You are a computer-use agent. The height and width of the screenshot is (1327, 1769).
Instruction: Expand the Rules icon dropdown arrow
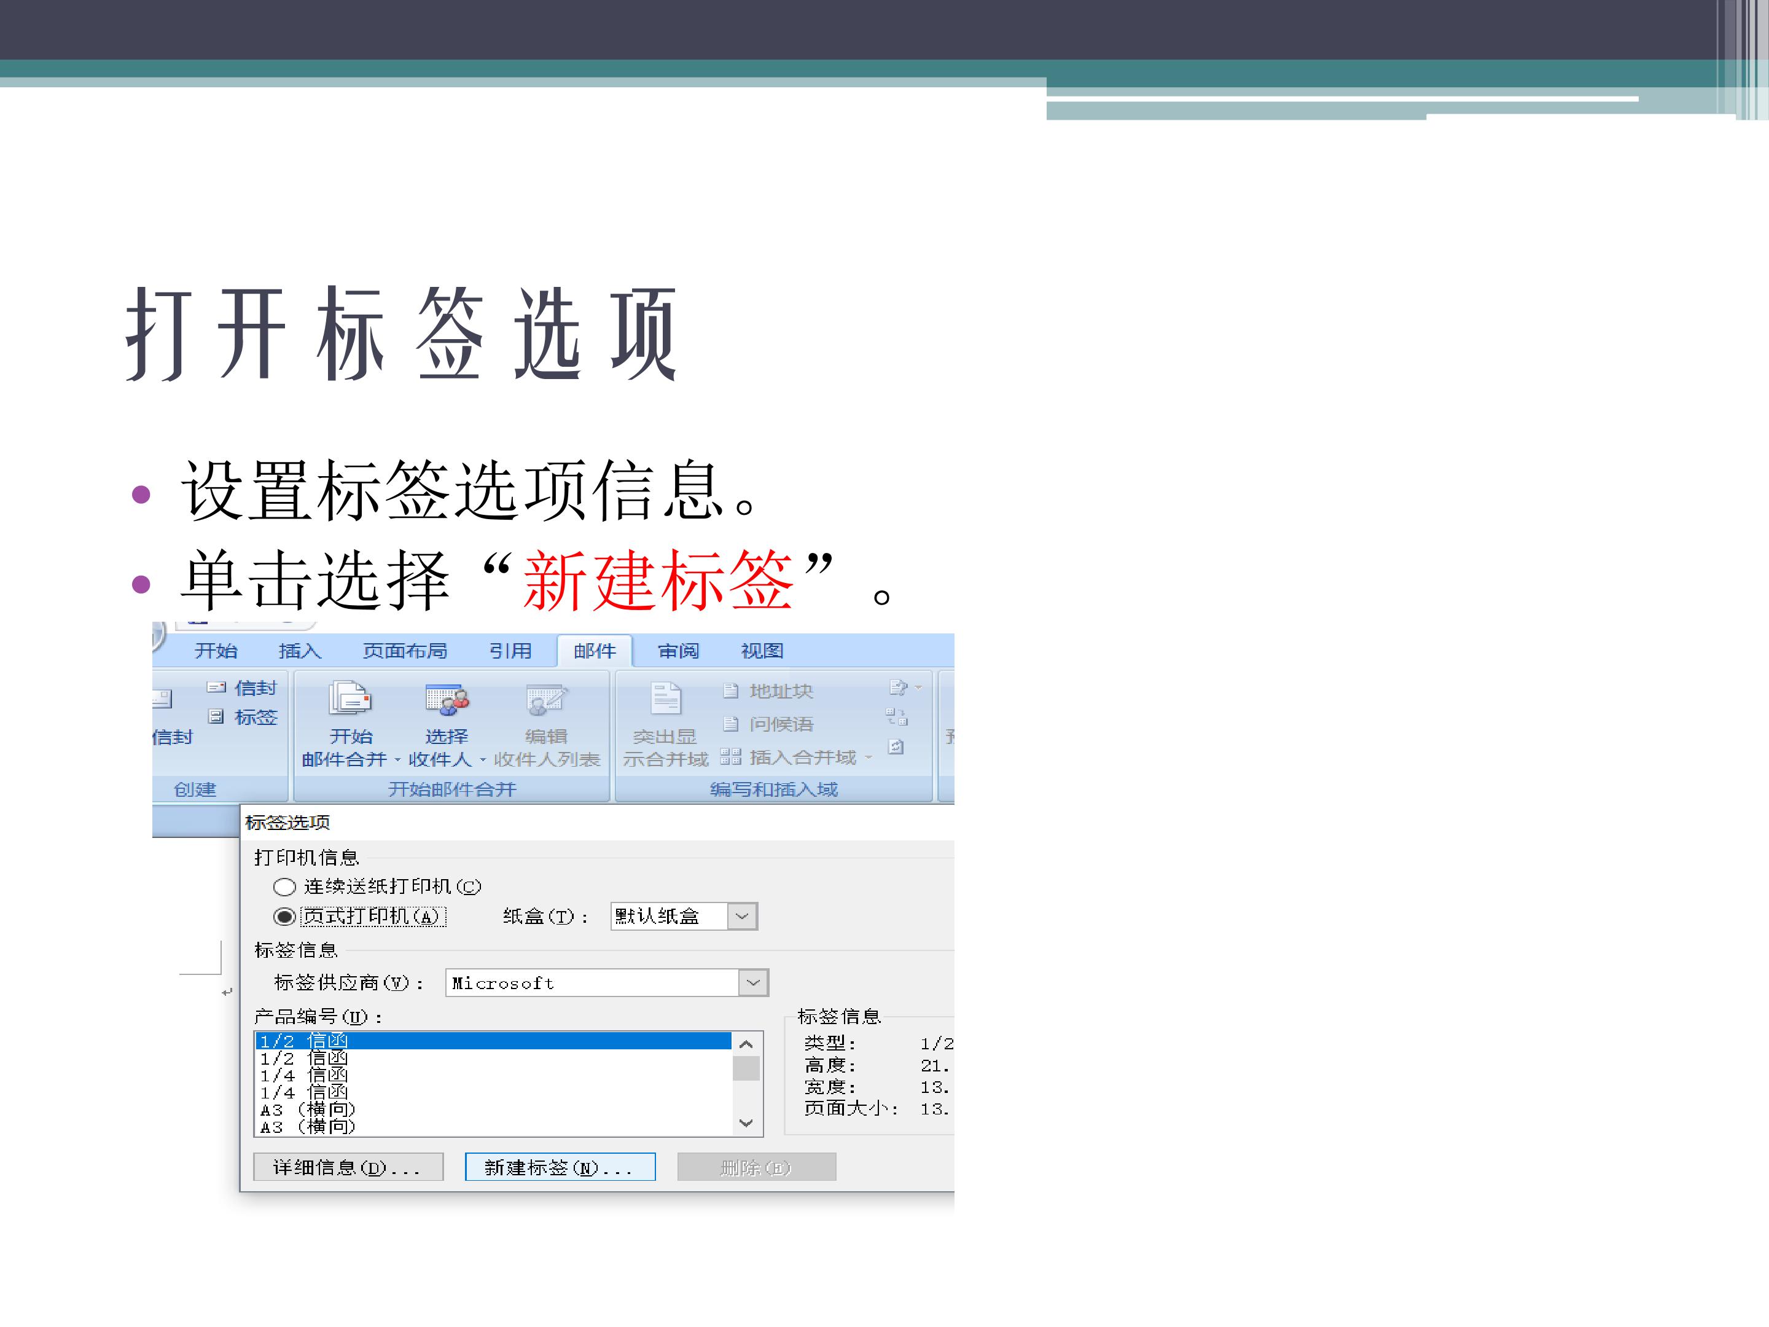pos(918,687)
